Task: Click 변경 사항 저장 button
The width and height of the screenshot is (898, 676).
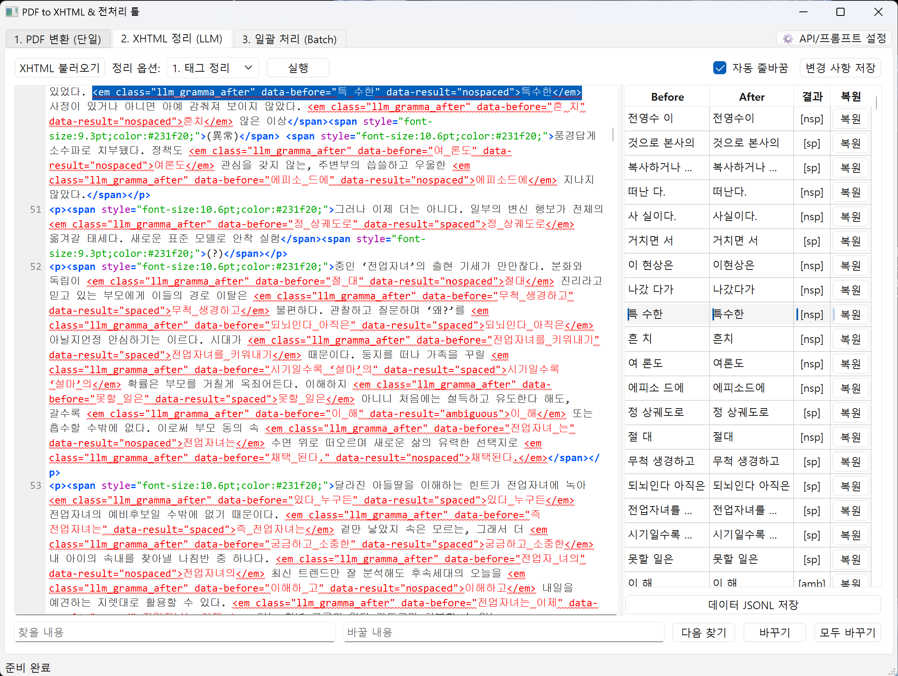Action: point(840,68)
